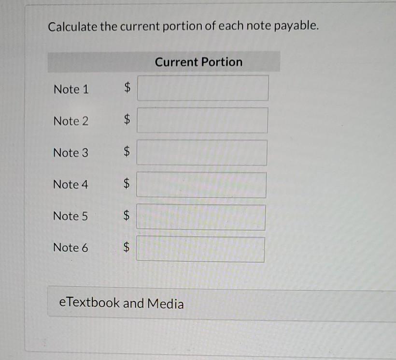396x360 pixels.
Task: Select the Note 1 row label
Action: 71,89
